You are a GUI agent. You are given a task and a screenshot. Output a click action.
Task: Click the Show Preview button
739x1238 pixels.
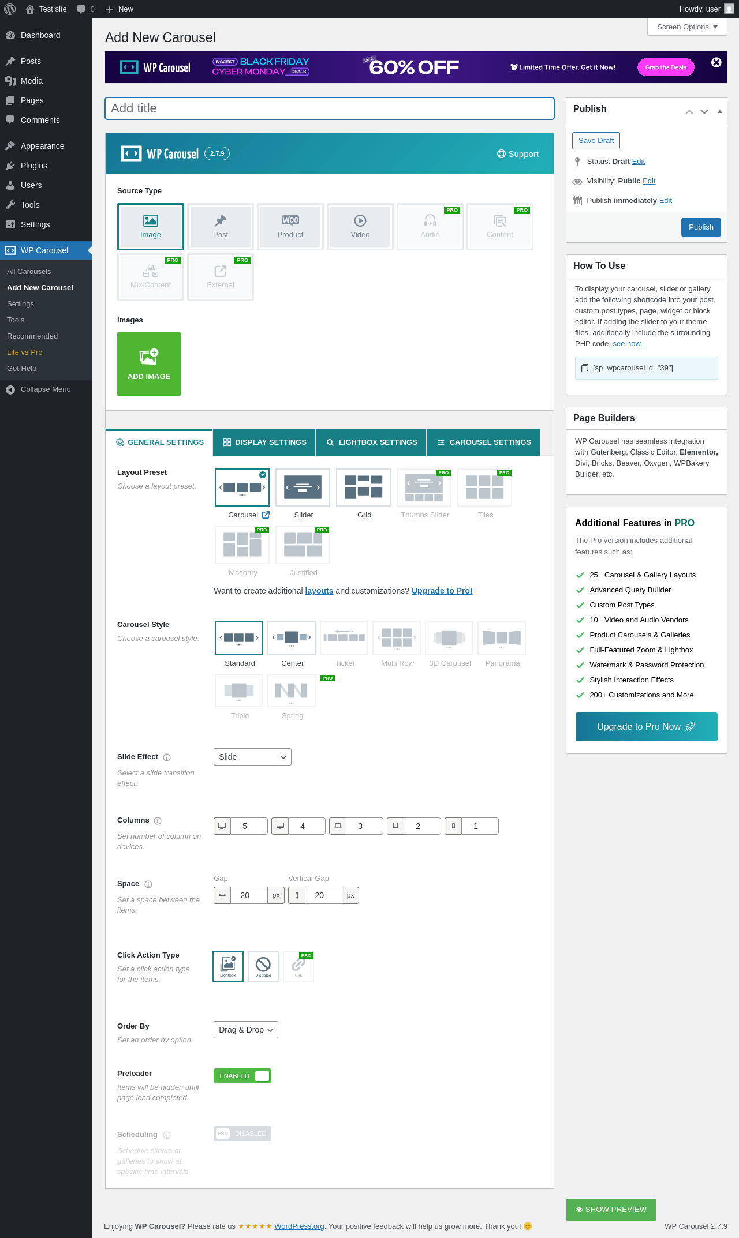pyautogui.click(x=611, y=1210)
